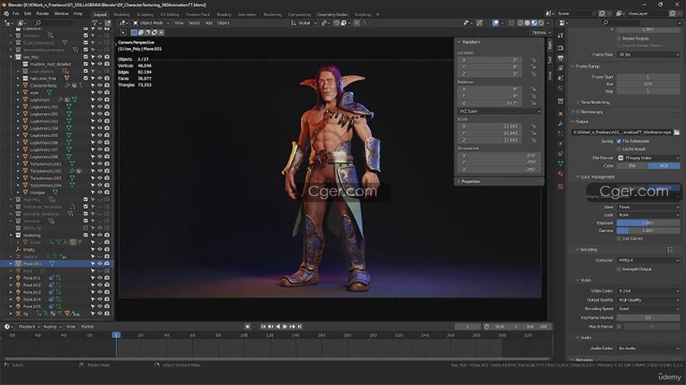Open the Object Data properties tab icon
Viewport: 686px width, 385px height.
[x=560, y=163]
